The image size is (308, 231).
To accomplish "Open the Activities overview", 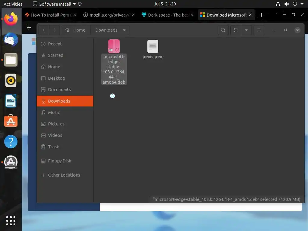I will click(13, 4).
